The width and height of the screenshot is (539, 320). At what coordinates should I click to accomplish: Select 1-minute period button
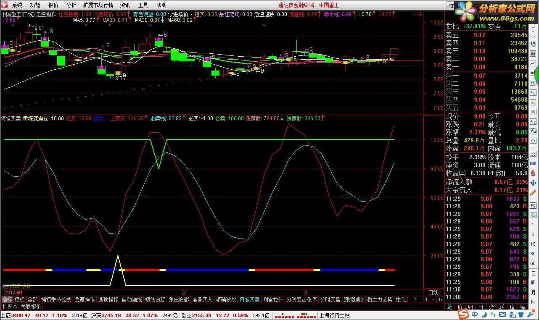pyautogui.click(x=533, y=225)
